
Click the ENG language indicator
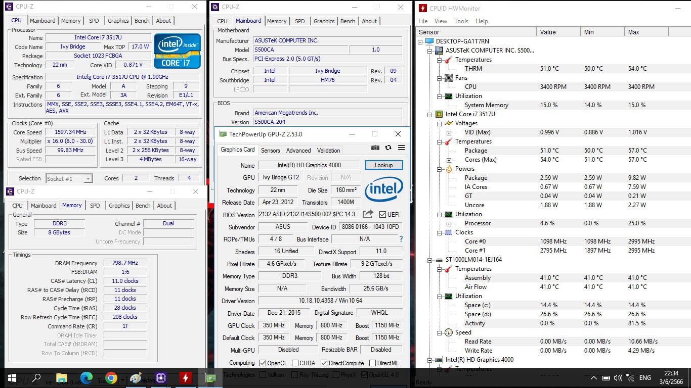645,378
